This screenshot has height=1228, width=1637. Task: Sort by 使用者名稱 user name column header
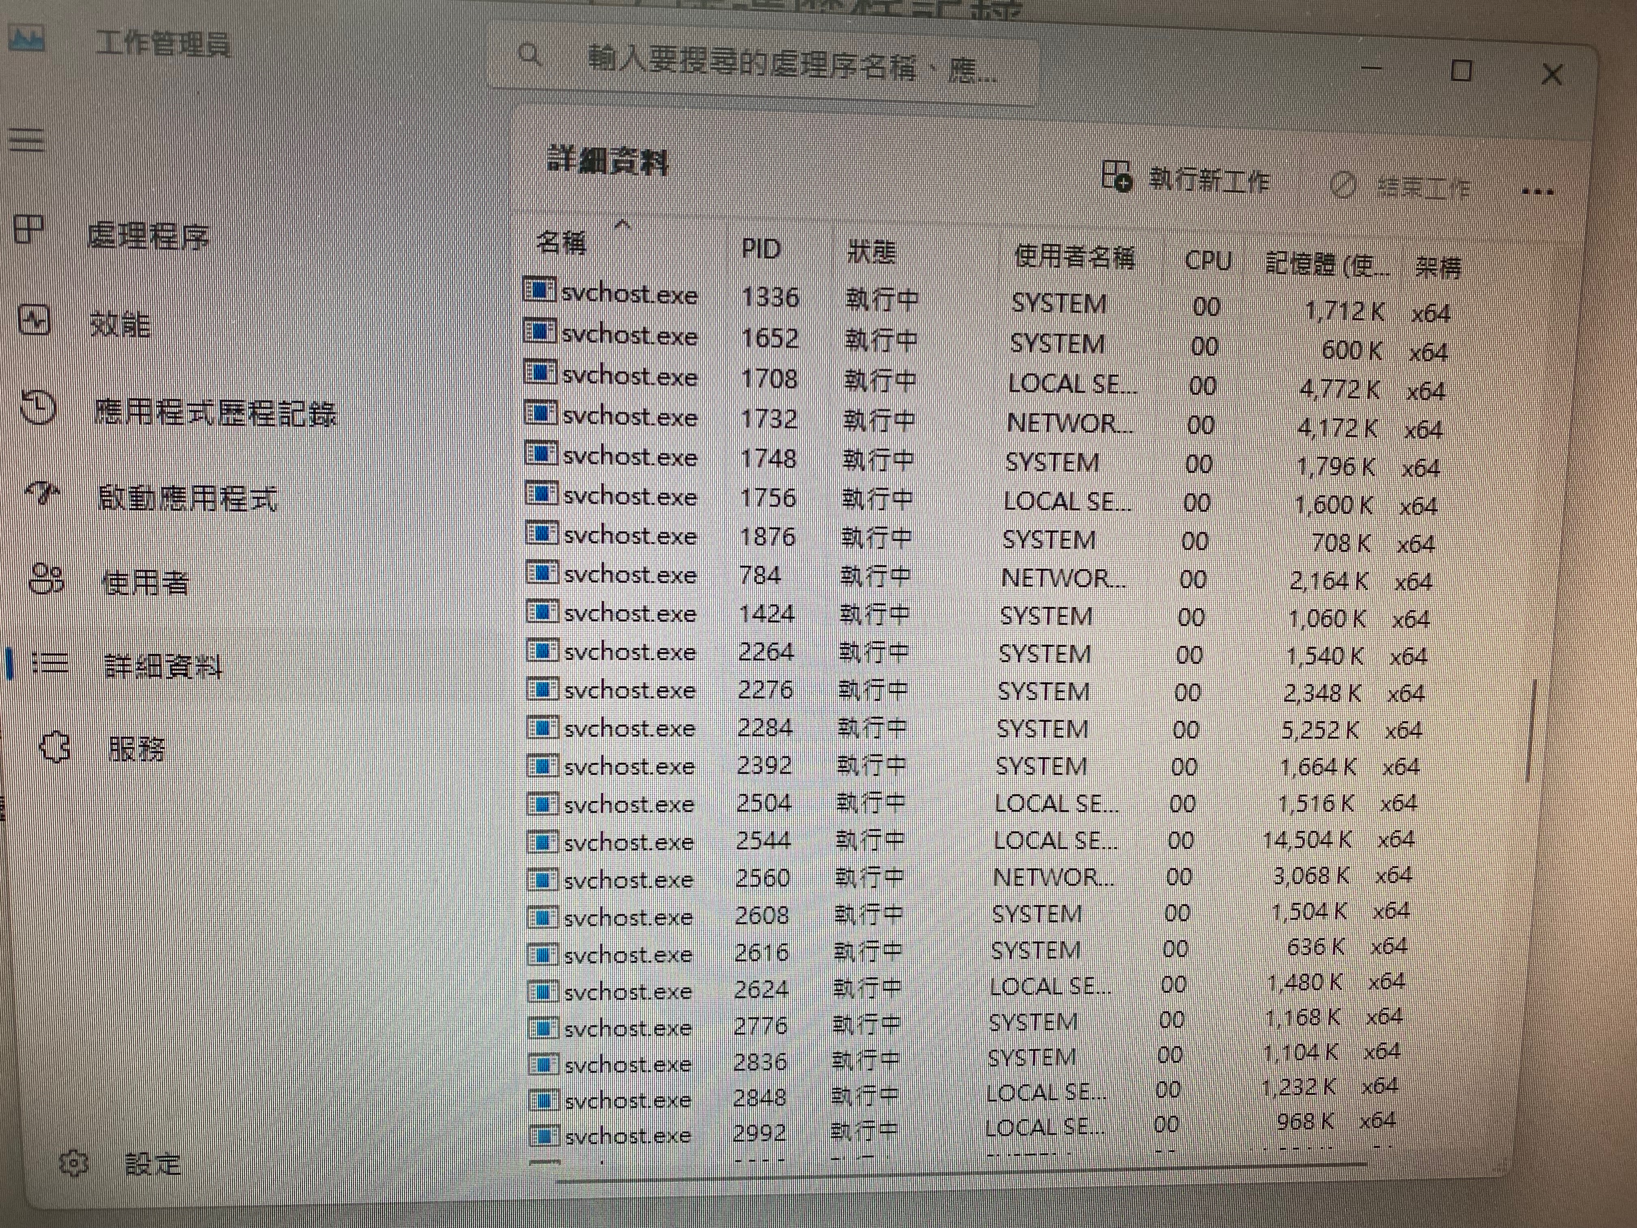pyautogui.click(x=1074, y=257)
